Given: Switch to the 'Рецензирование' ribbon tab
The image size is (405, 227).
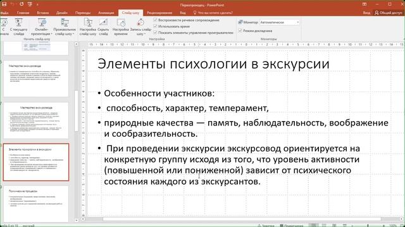Looking at the screenshot, I should coord(159,13).
